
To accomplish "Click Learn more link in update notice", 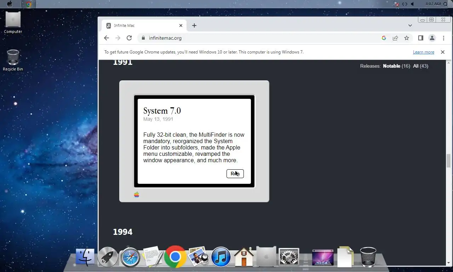I will [x=423, y=52].
